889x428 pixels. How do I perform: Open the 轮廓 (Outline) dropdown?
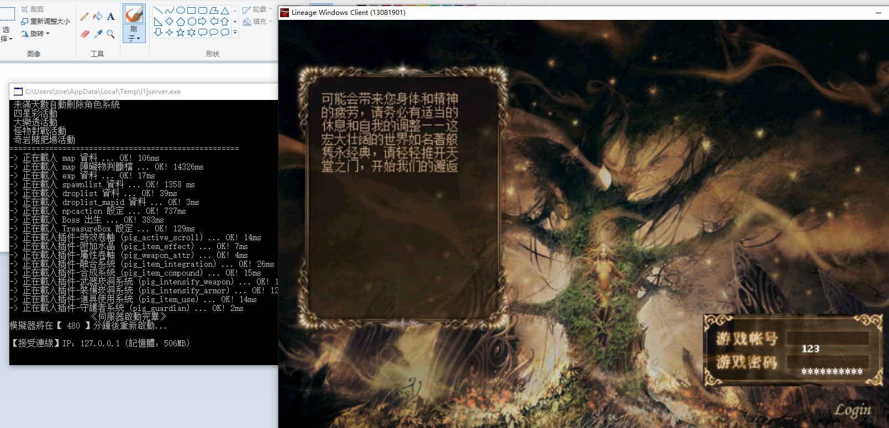point(257,9)
